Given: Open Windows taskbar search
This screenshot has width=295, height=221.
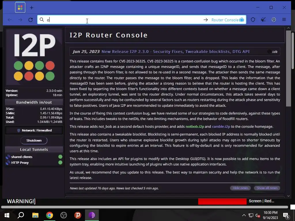Looking at the screenshot, I should tap(21, 215).
